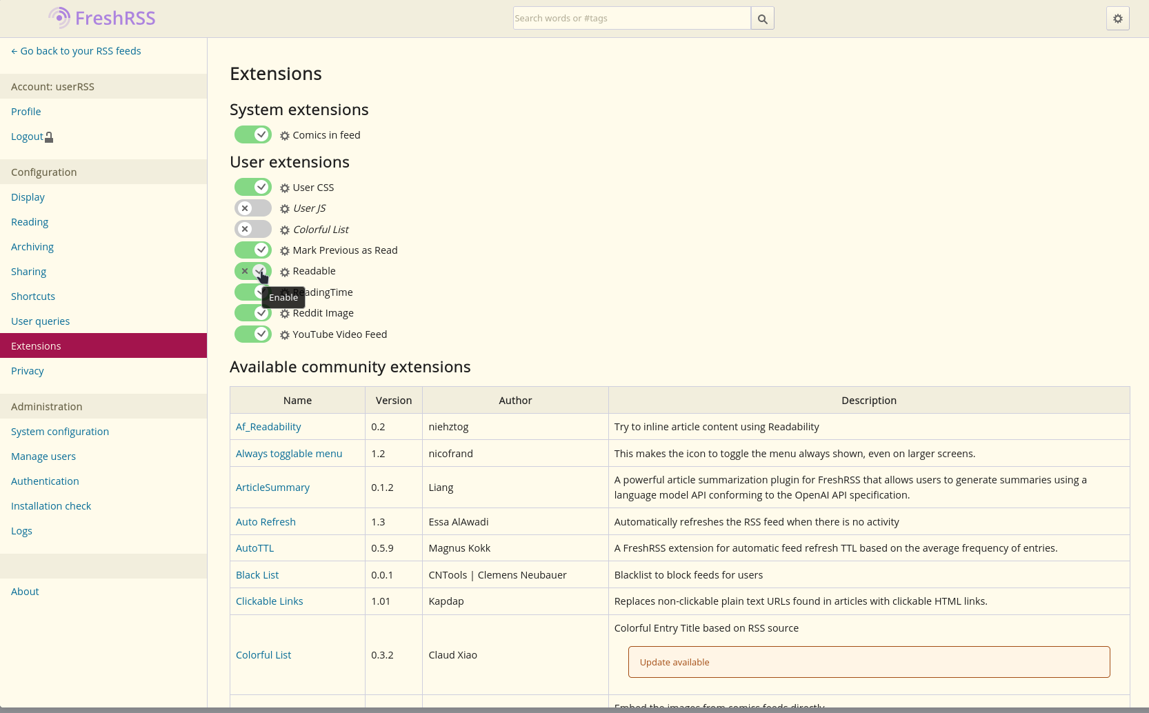Click author name niehztog
This screenshot has width=1149, height=713.
coord(448,427)
